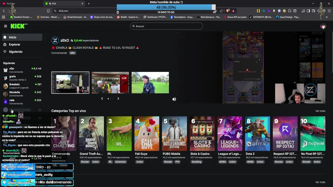Viewport: 333px width, 187px height.
Task: Open the vela followed channel
Action: click(x=22, y=102)
